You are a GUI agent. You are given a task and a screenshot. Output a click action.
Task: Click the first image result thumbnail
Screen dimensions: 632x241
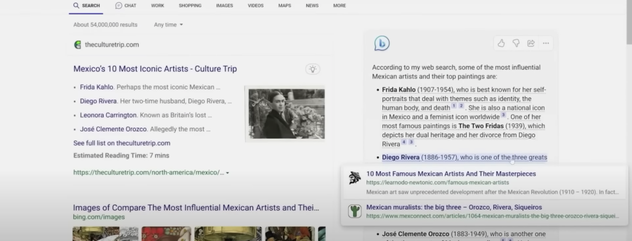pos(105,234)
